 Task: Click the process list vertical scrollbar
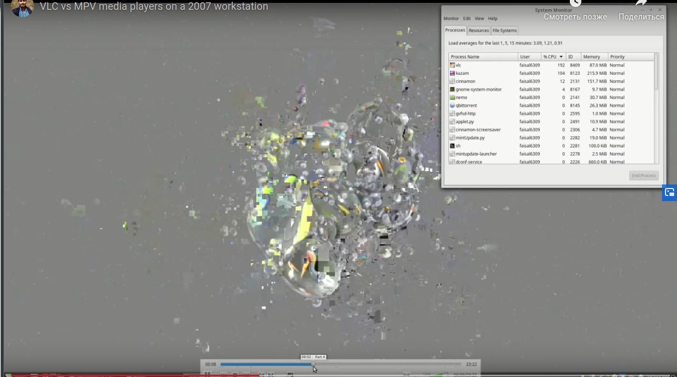tap(656, 71)
